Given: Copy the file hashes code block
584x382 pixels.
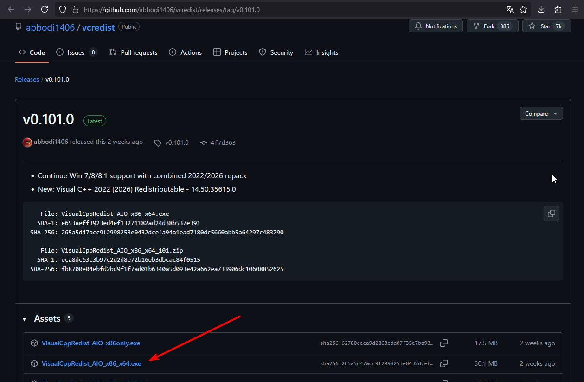Looking at the screenshot, I should click(x=551, y=214).
